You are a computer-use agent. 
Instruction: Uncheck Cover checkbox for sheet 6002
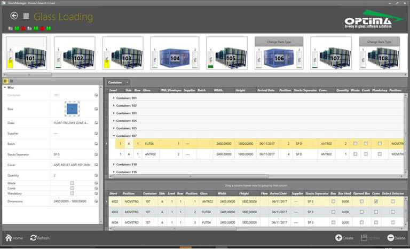tap(377, 201)
